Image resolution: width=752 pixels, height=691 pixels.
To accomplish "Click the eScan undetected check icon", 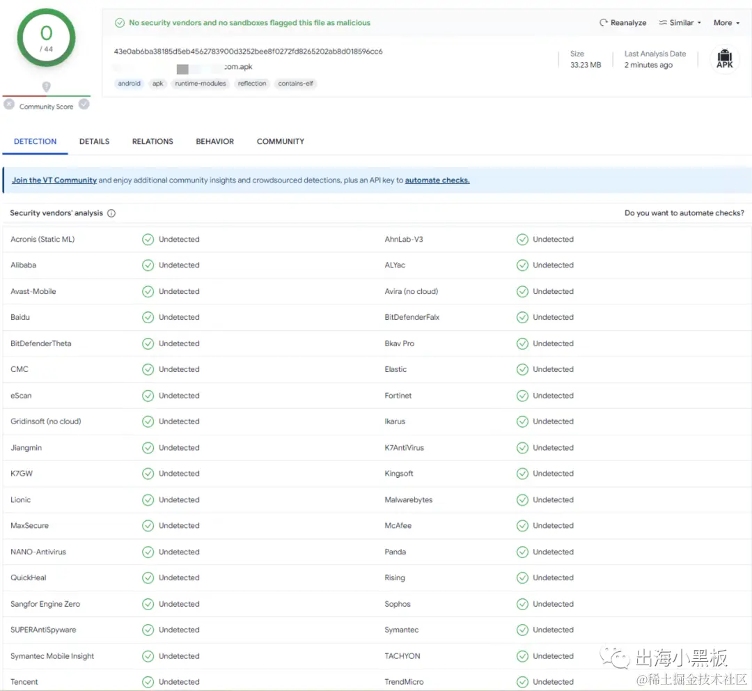I will point(148,396).
